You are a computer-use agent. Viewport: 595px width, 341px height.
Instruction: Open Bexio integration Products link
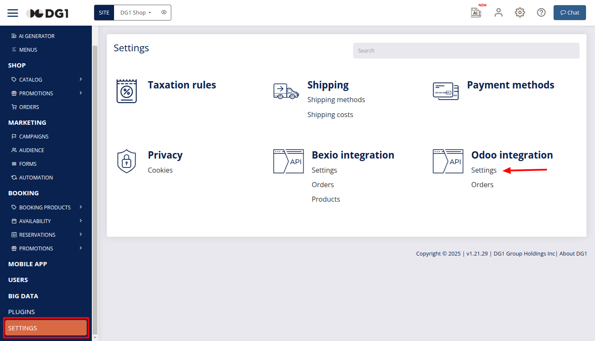[326, 199]
